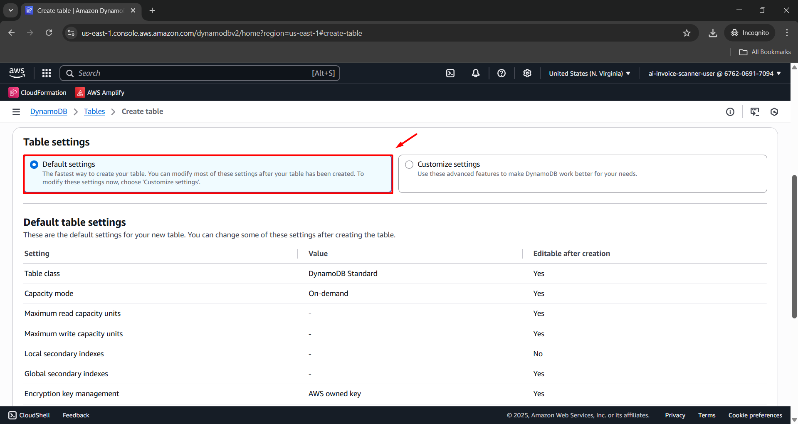Viewport: 798px width, 424px height.
Task: Go to the DynamoDB breadcrumb link
Action: [x=49, y=111]
